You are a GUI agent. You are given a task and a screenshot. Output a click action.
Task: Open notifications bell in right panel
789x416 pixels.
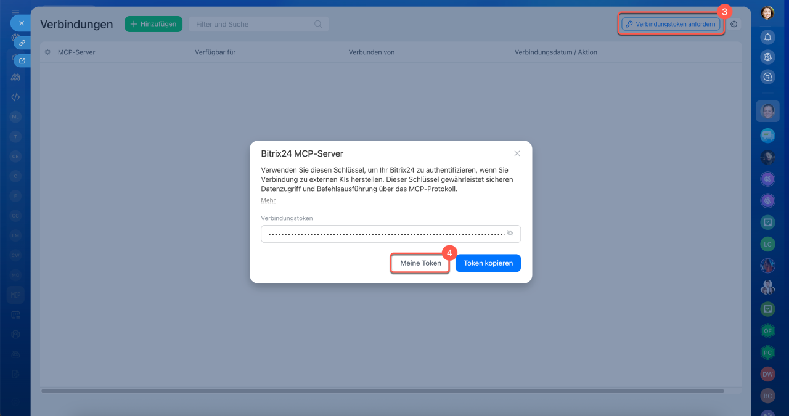[x=767, y=37]
